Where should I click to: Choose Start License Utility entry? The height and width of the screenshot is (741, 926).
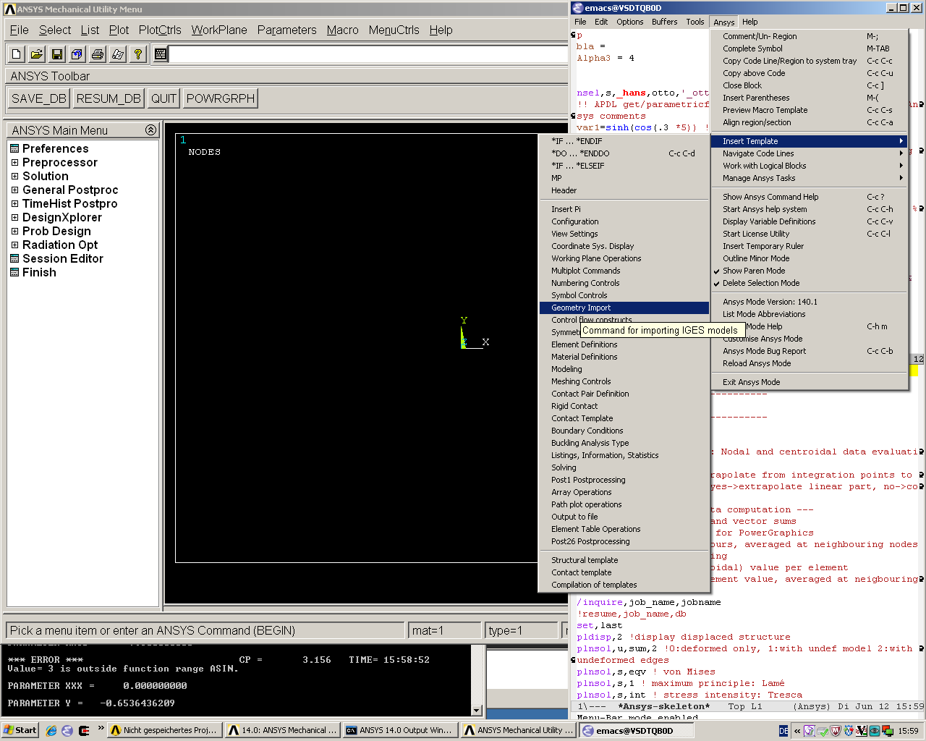tap(809, 234)
